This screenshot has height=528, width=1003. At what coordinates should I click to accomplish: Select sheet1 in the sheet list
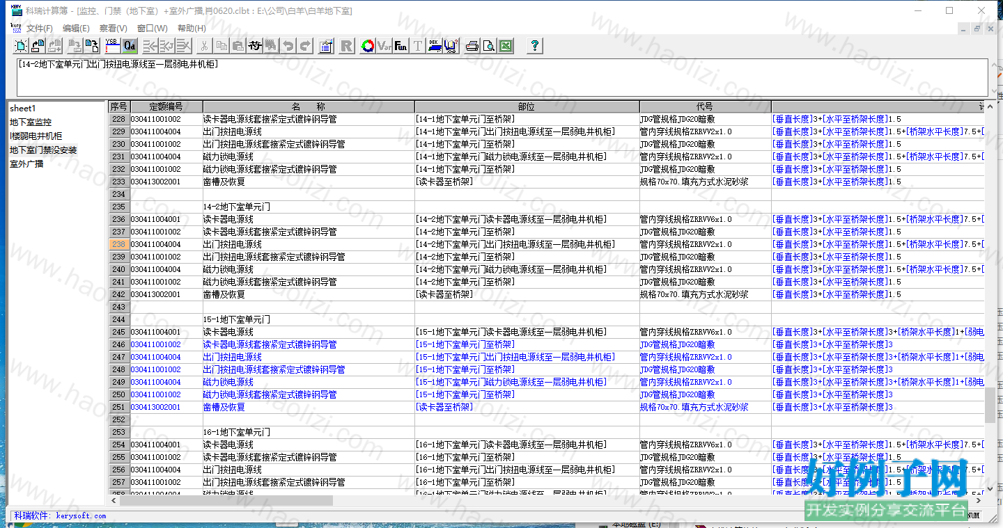[x=22, y=109]
